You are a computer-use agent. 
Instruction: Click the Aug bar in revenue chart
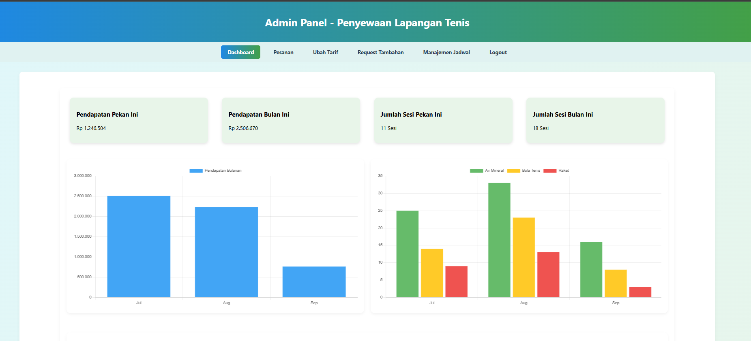pyautogui.click(x=226, y=252)
